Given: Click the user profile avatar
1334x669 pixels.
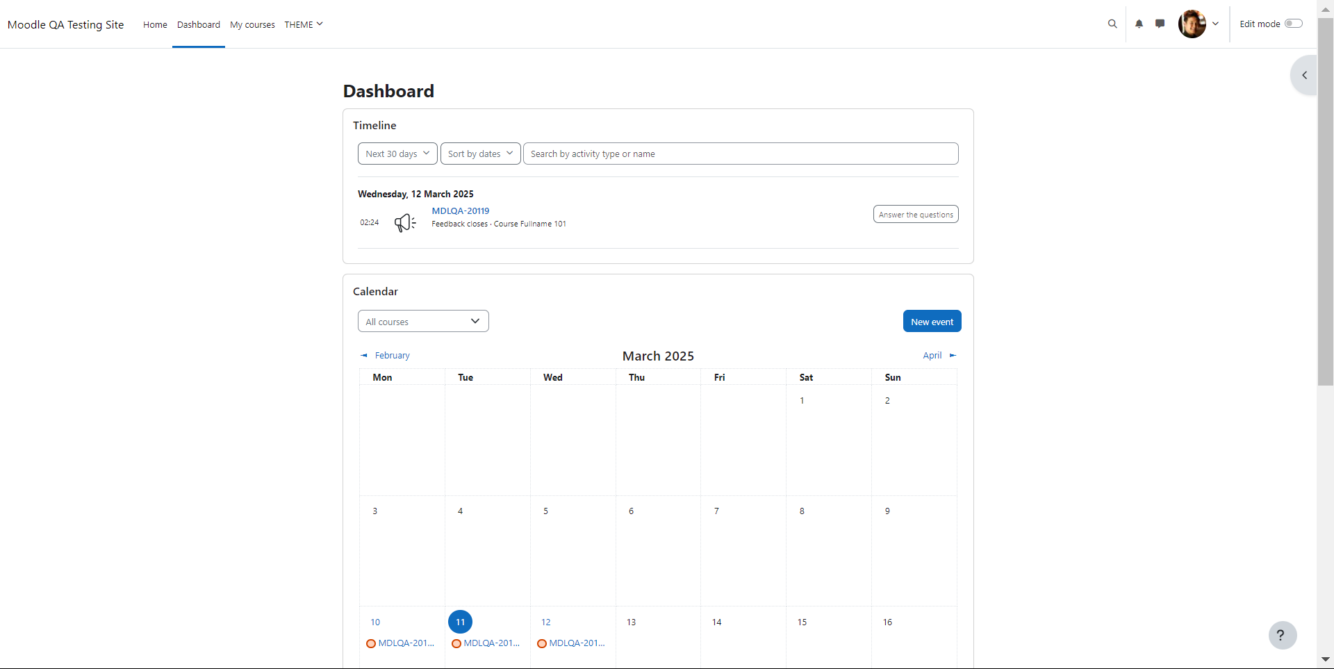Looking at the screenshot, I should [x=1192, y=24].
